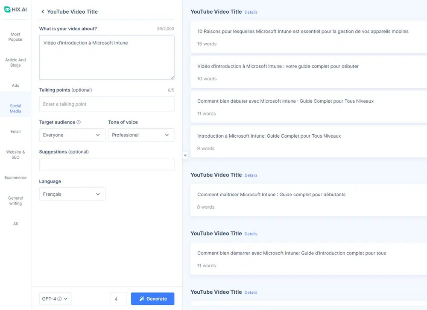Viewport: 427px width, 310px height.
Task: Open the Website & SEO category
Action: pos(15,154)
